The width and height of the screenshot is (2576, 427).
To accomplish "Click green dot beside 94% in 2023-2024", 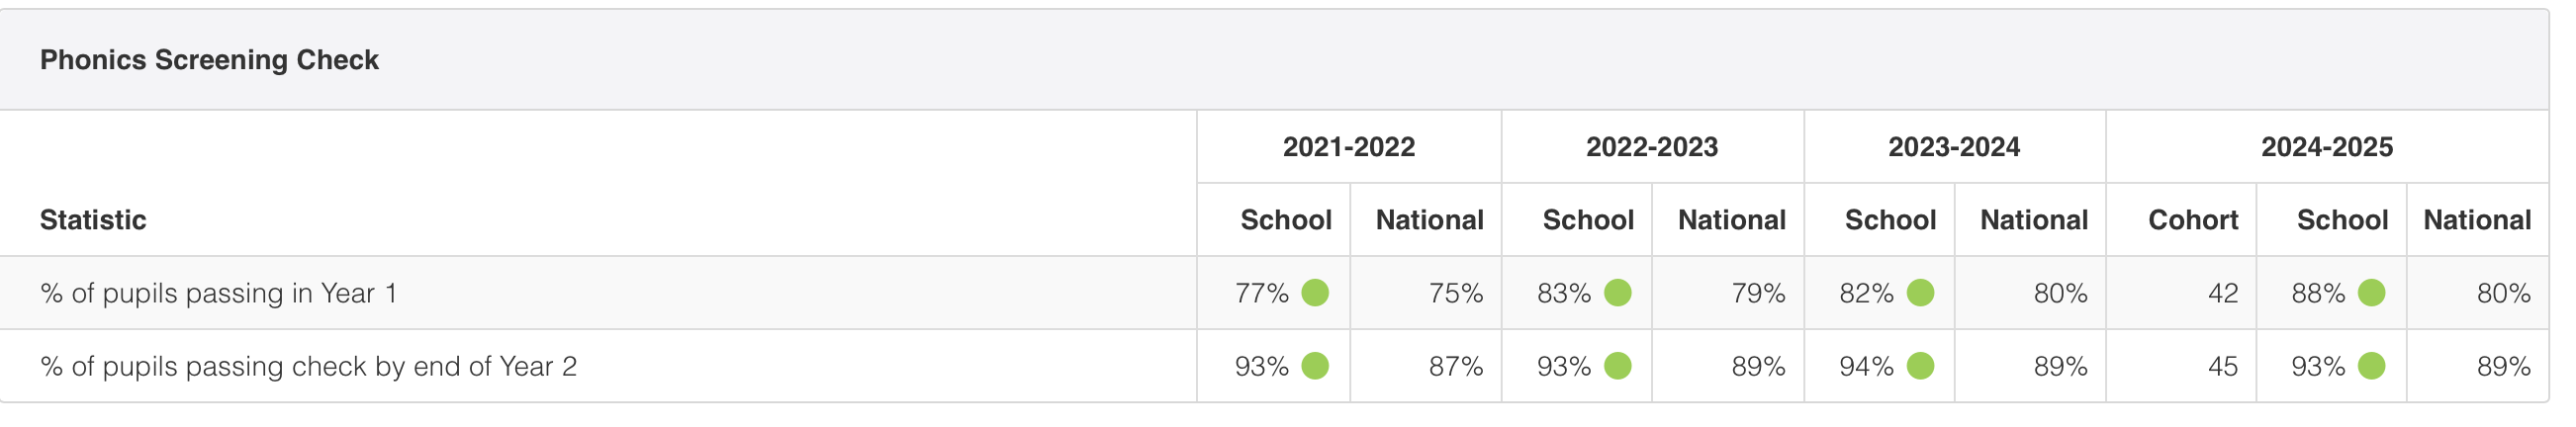I will point(1920,366).
